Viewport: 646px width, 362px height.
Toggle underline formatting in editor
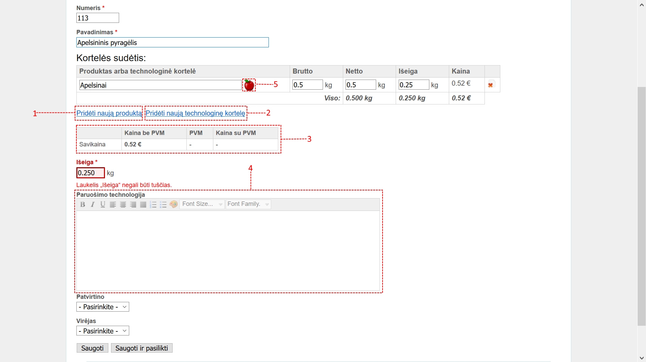[103, 205]
